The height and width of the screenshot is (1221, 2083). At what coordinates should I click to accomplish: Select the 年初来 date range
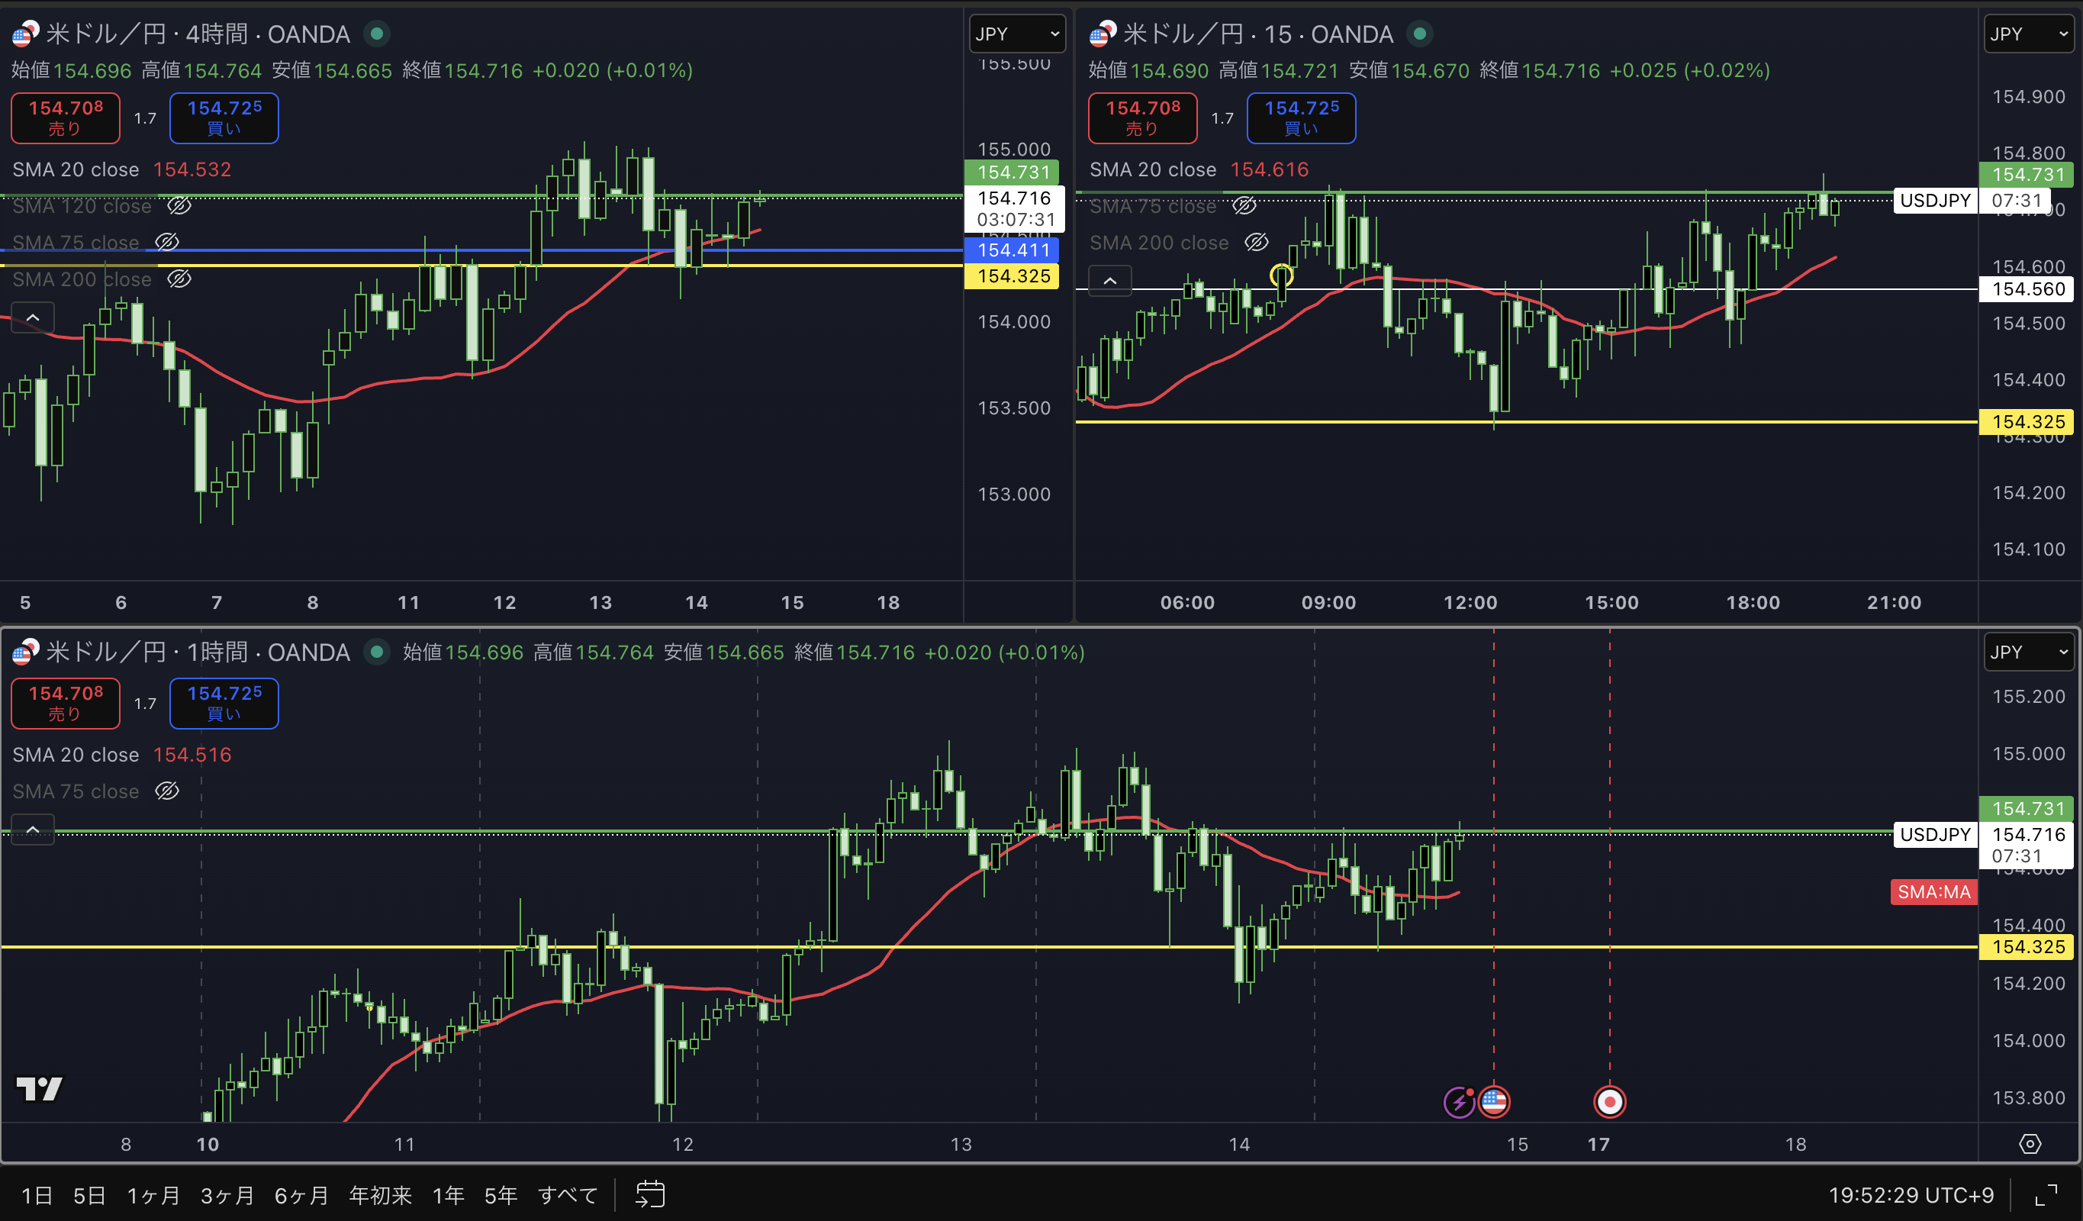click(380, 1195)
